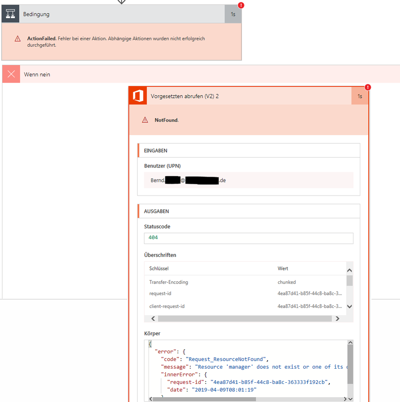Click the 1s duration on Bedingung
The height and width of the screenshot is (402, 400).
233,14
